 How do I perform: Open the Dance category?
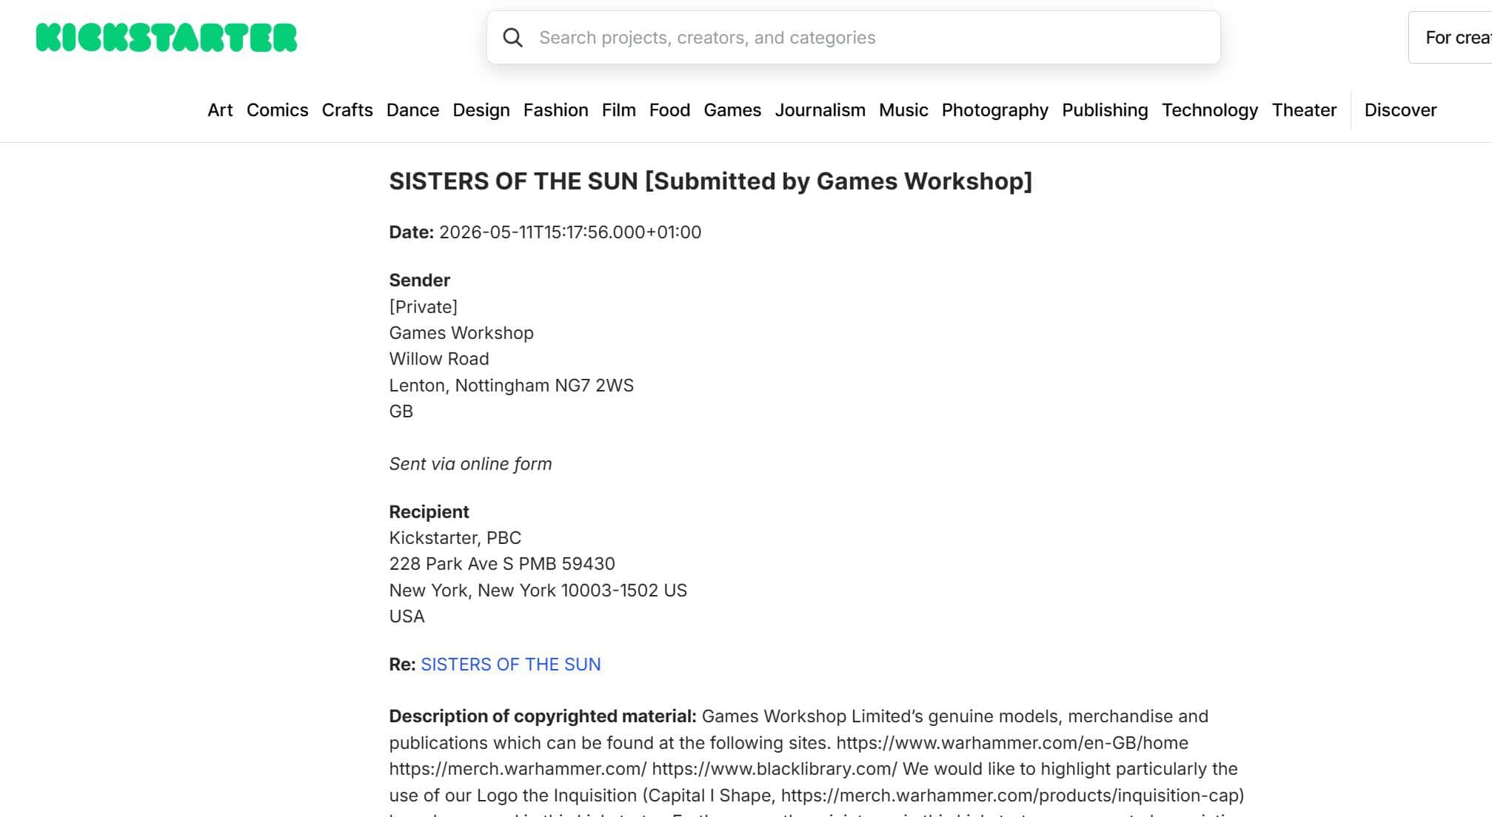412,110
